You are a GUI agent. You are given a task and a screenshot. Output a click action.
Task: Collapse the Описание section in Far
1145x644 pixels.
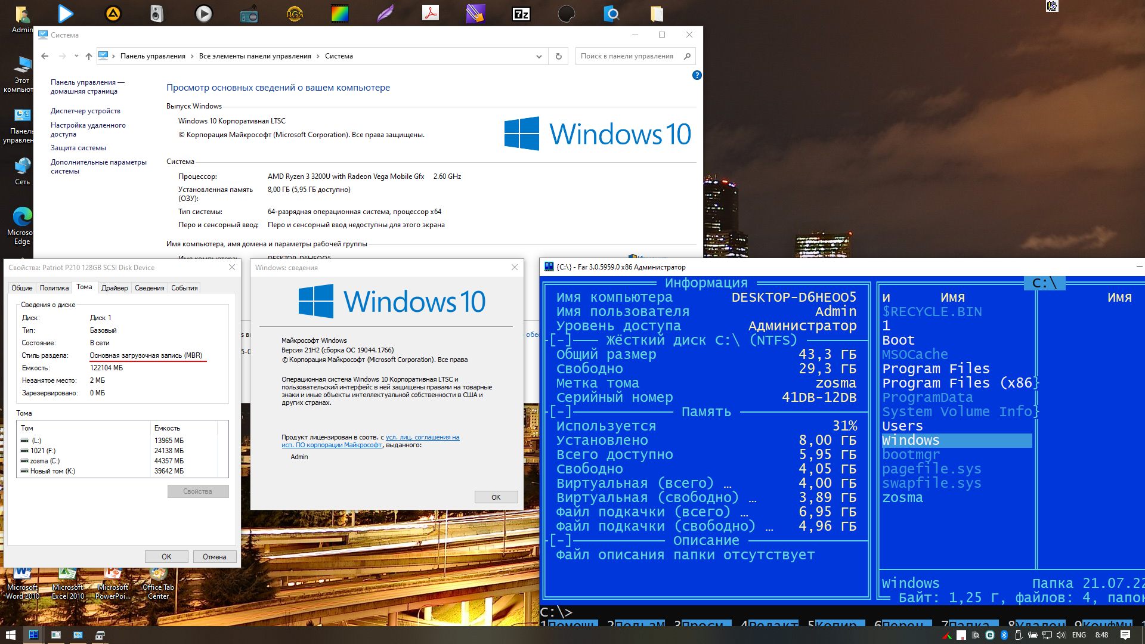click(560, 540)
